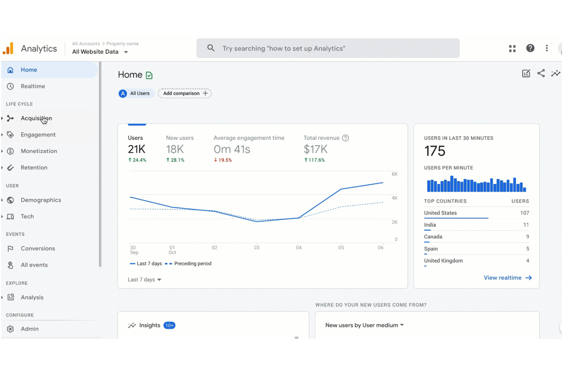Click the Realtime clock icon
563x375 pixels.
pyautogui.click(x=11, y=86)
